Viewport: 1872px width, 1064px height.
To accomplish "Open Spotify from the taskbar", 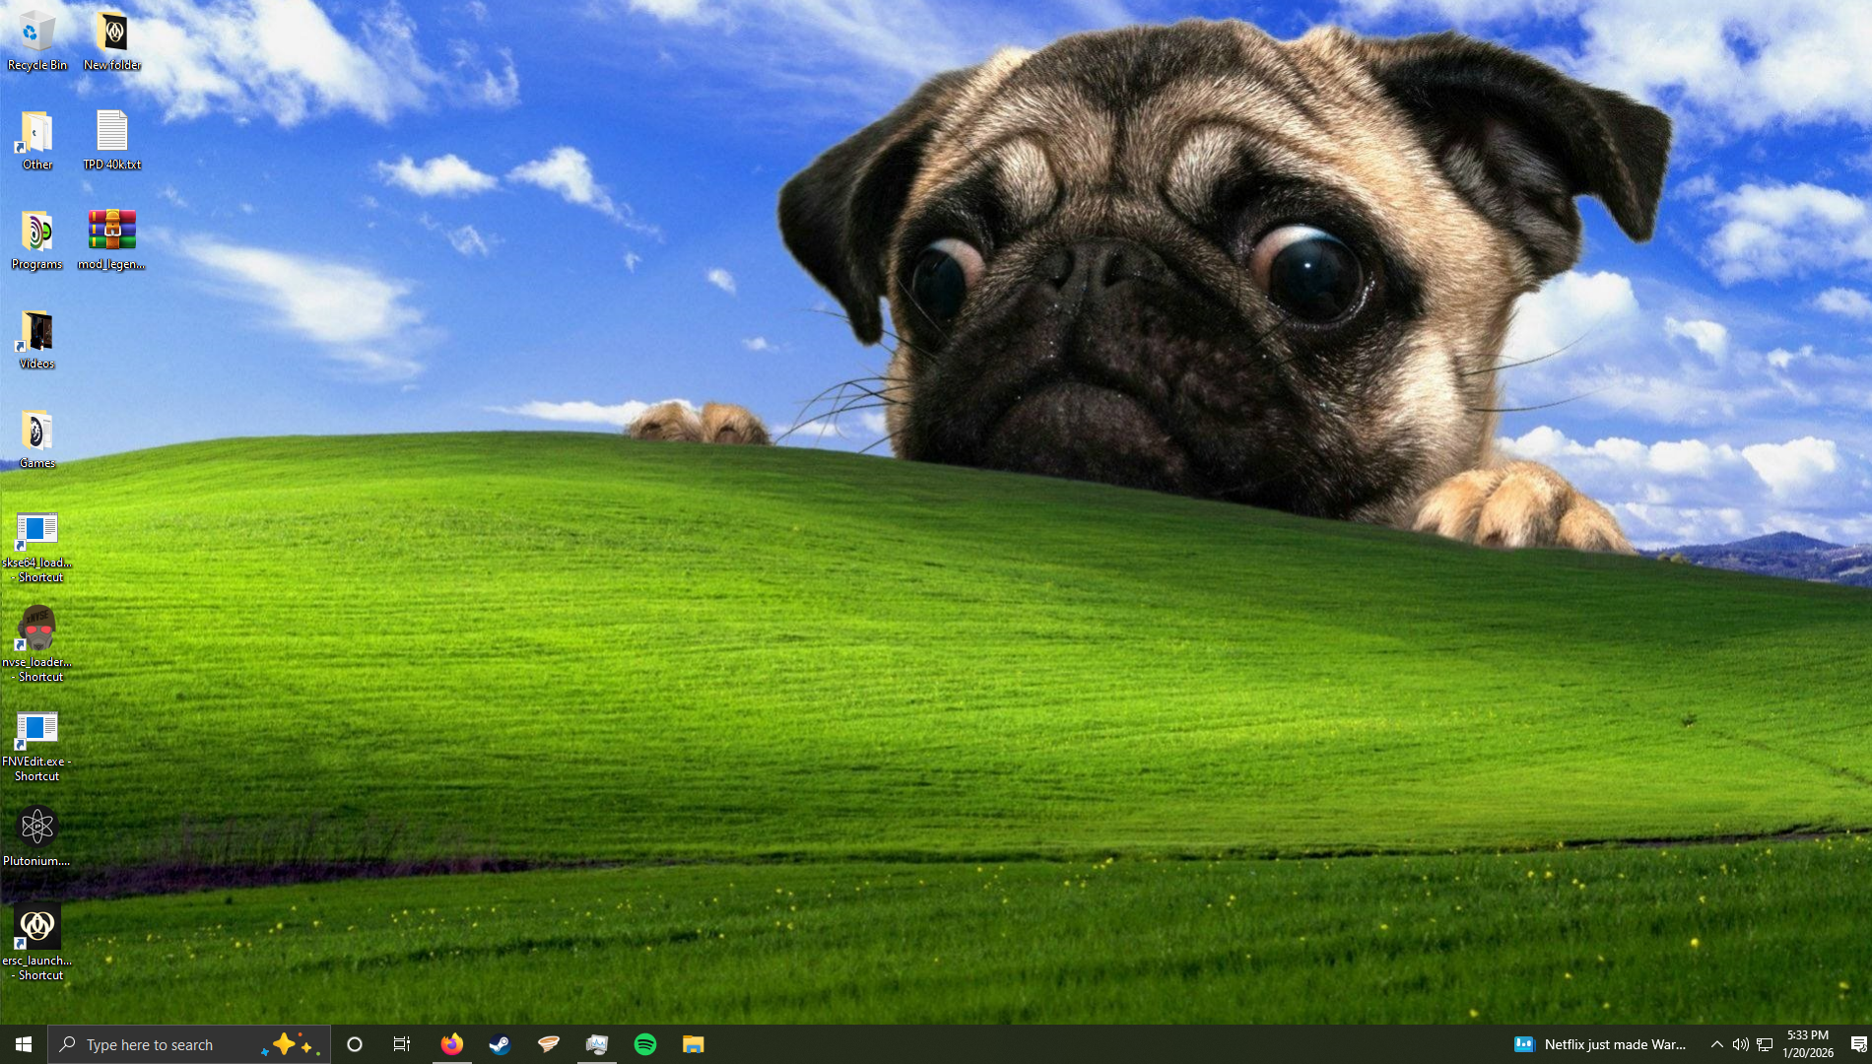I will [645, 1044].
